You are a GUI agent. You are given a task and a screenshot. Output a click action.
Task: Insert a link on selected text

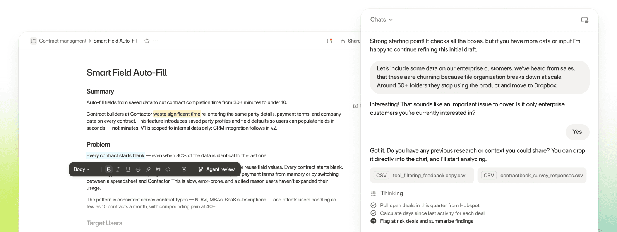148,169
